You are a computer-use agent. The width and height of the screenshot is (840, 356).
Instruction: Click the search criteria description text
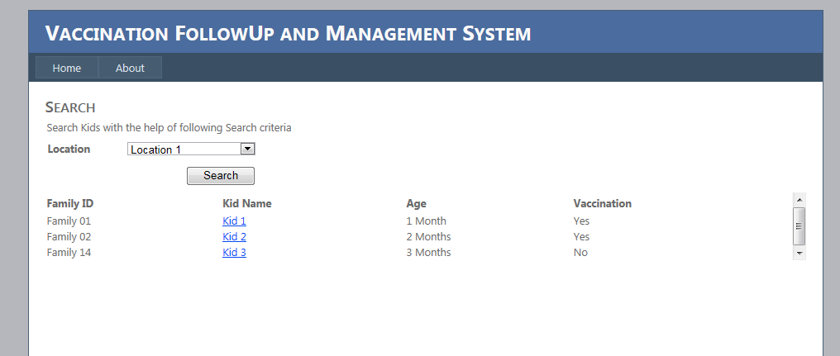coord(169,128)
